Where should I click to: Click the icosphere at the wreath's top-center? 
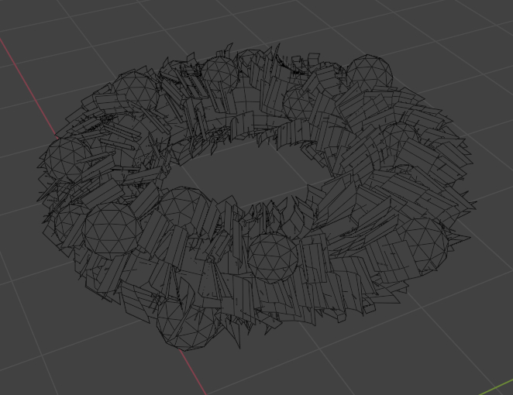[219, 74]
